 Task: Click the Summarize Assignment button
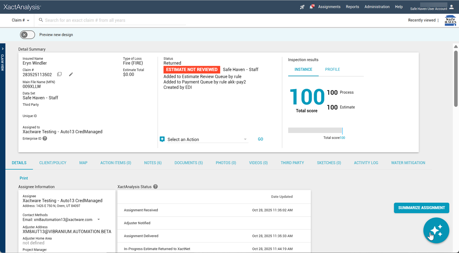tap(421, 208)
